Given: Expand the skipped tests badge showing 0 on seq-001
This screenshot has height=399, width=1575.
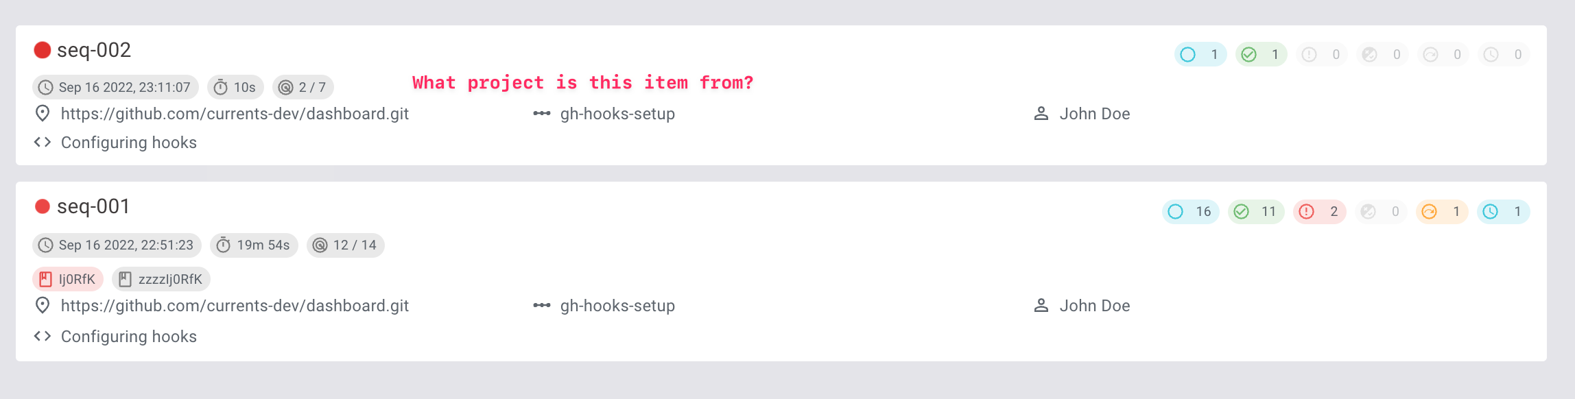Looking at the screenshot, I should 1380,211.
